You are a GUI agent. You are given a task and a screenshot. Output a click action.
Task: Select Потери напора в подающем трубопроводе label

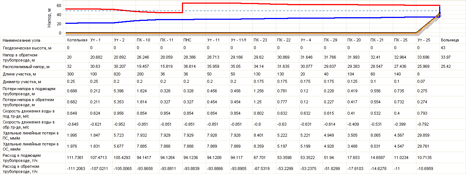tap(29, 91)
